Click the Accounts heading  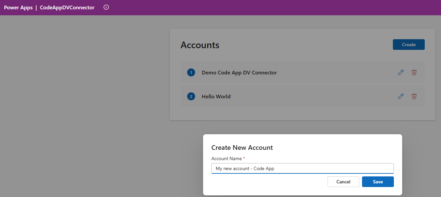(x=200, y=45)
